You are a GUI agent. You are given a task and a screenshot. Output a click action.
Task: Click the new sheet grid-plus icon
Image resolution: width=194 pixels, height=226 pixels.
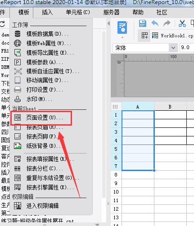click(144, 36)
